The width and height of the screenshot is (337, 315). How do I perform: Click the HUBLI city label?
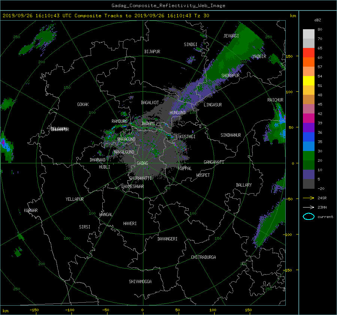coord(104,167)
